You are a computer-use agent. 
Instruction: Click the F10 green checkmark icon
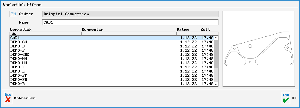pyautogui.click(x=286, y=98)
